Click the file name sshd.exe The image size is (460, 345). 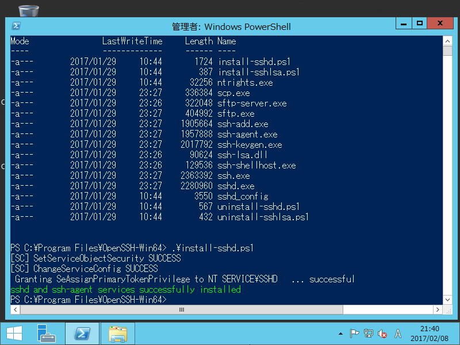click(x=236, y=186)
